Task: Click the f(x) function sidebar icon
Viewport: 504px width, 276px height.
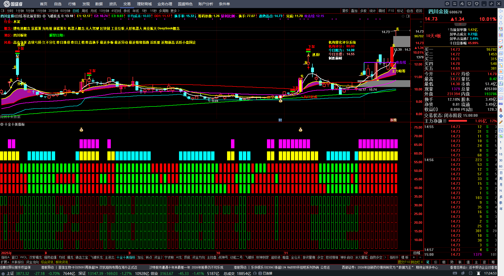Action: [x=501, y=84]
